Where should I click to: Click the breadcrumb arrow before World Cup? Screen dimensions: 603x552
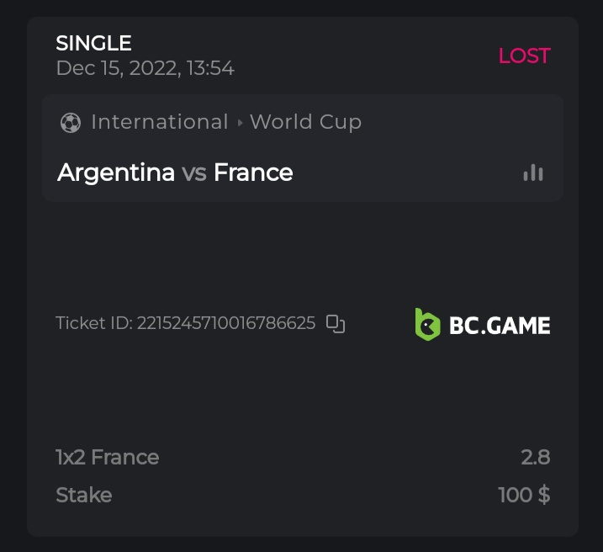(240, 123)
